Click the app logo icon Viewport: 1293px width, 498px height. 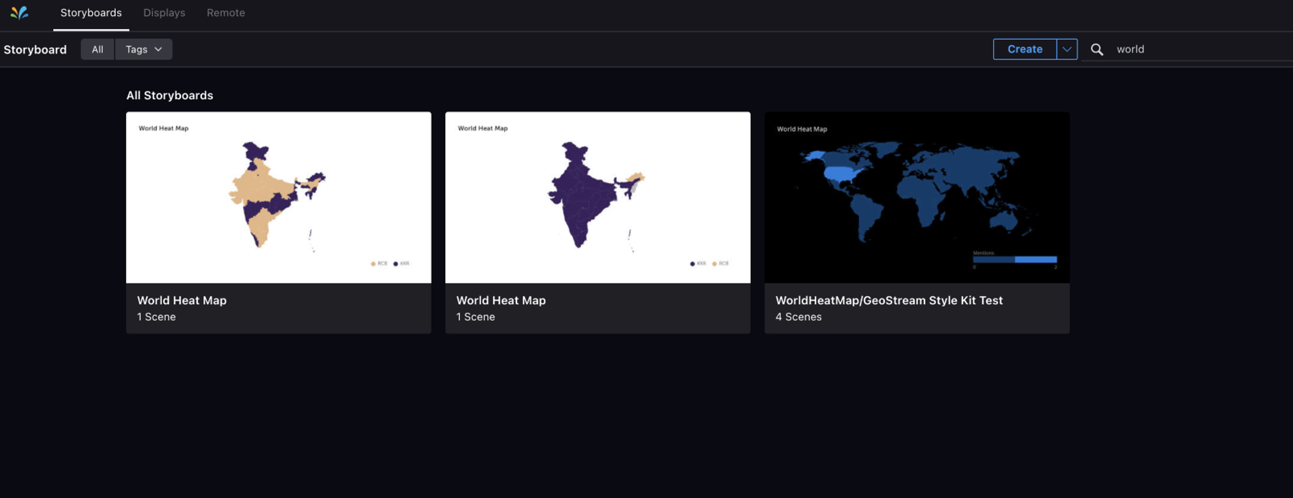pos(20,13)
